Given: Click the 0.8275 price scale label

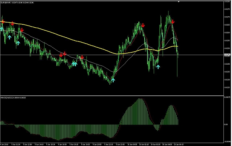Looking at the screenshot, I should coord(227,9).
